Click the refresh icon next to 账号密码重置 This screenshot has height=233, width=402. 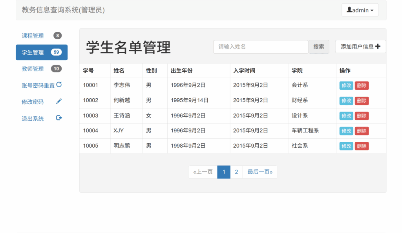[60, 85]
